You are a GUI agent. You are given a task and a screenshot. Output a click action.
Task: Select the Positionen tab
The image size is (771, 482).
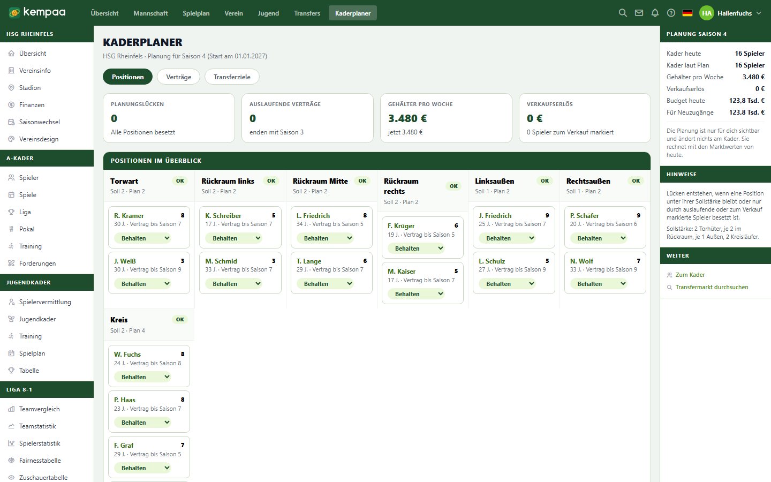[x=127, y=77]
